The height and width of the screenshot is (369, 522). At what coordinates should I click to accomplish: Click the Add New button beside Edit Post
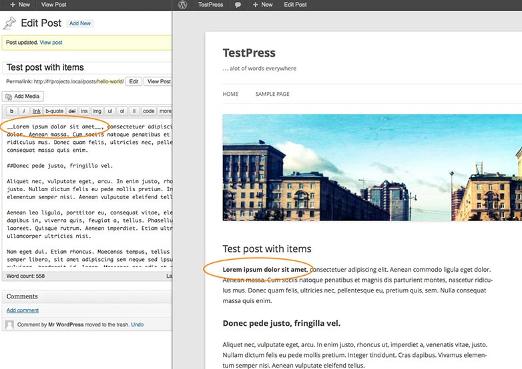(80, 23)
